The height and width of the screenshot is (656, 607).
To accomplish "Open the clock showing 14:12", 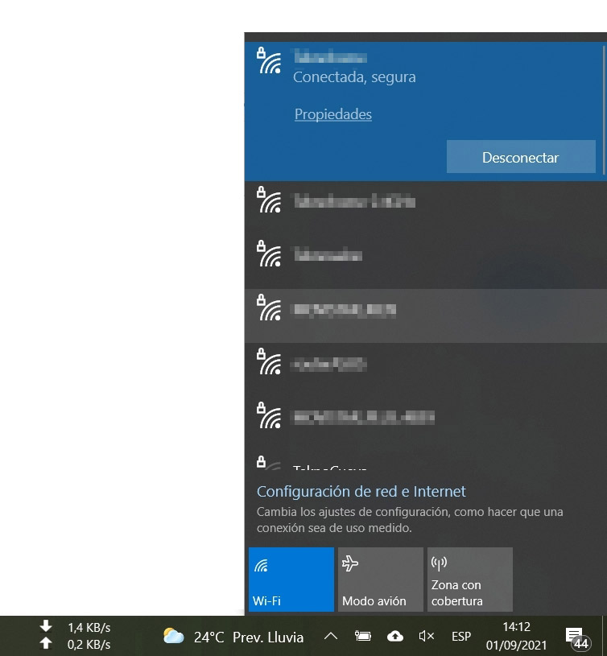I will (516, 636).
